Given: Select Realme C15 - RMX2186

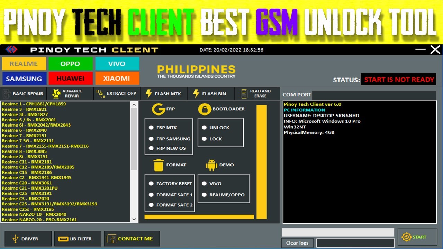Looking at the screenshot, I should 27,172.
